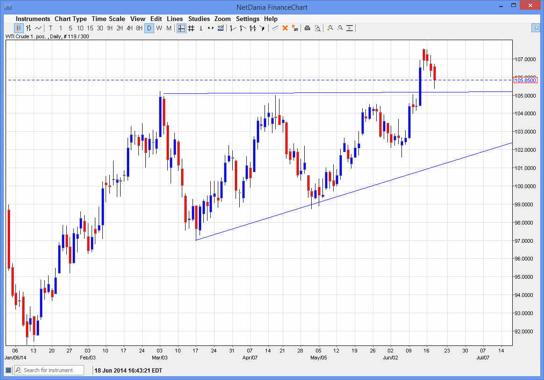Toggle the Daily (D) timeframe button
The image size is (544, 380).
pos(150,28)
